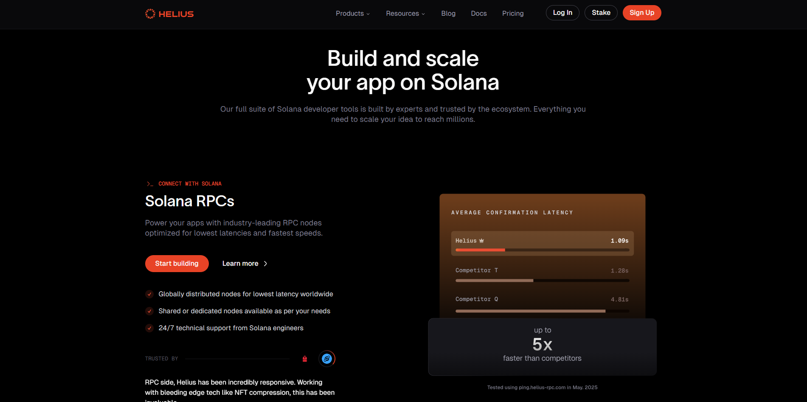Click the red backpack logo under Trusted By

click(305, 359)
